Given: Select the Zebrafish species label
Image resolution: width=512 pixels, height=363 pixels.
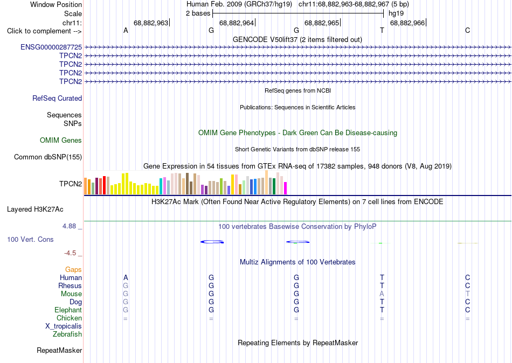Looking at the screenshot, I should point(67,334).
